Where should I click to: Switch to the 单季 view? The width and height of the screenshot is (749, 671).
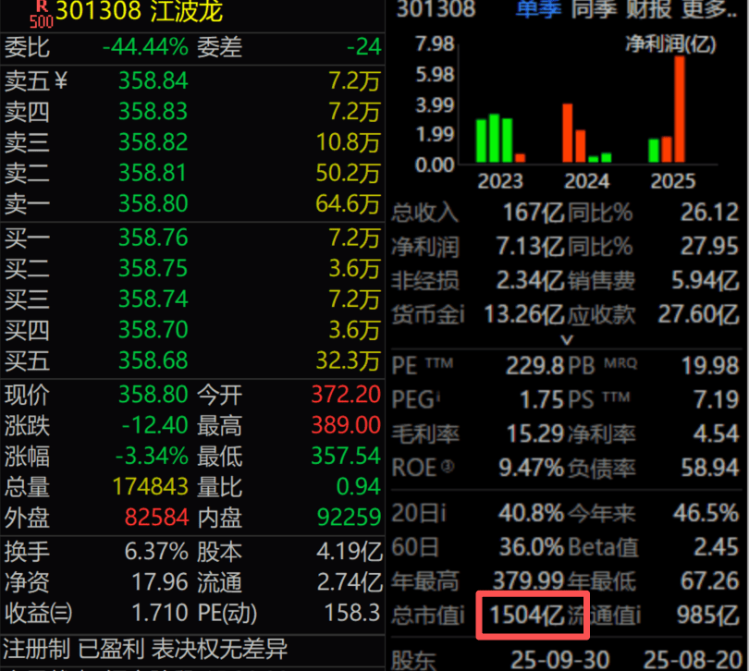(x=538, y=10)
